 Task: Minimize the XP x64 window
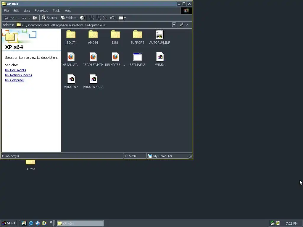(x=179, y=4)
